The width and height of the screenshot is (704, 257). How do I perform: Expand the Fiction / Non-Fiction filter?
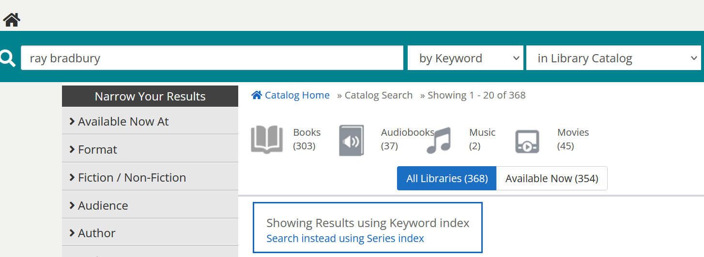pyautogui.click(x=150, y=177)
